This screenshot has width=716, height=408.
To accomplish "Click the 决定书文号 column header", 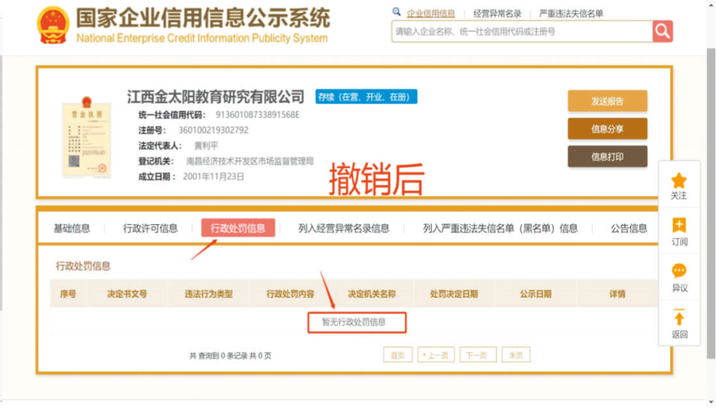I will click(127, 294).
